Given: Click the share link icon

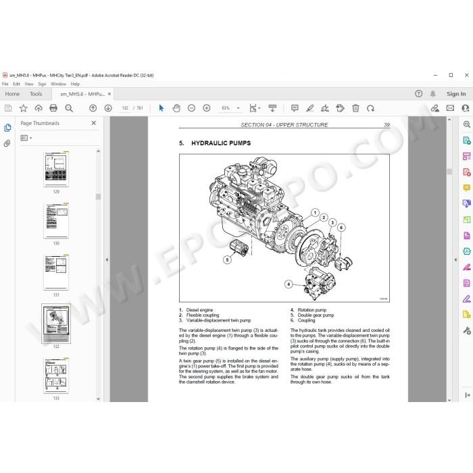Looking at the screenshot, I should tap(434, 108).
